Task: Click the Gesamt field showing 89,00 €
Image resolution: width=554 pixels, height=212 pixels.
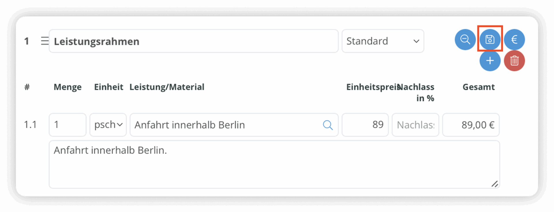Action: [x=471, y=125]
